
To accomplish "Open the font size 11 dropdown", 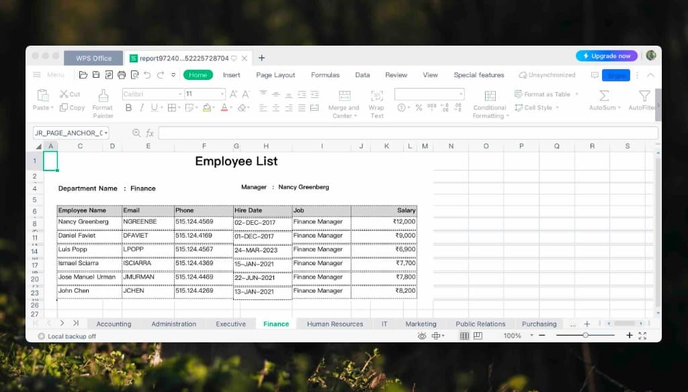I will click(222, 94).
